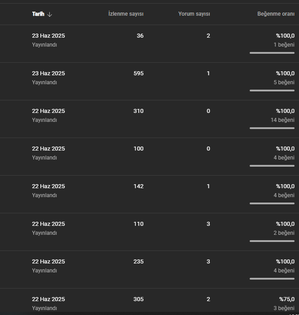The width and height of the screenshot is (299, 315).
Task: Click like bar under 2 beğeni
Action: (272, 241)
